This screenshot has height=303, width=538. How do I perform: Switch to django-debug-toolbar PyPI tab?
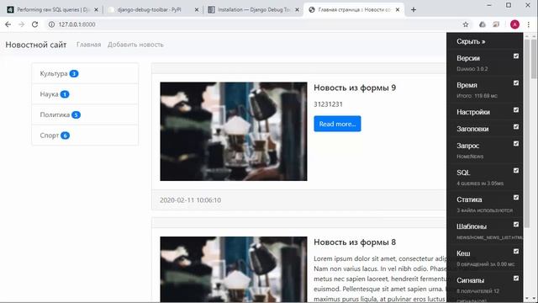[151, 9]
